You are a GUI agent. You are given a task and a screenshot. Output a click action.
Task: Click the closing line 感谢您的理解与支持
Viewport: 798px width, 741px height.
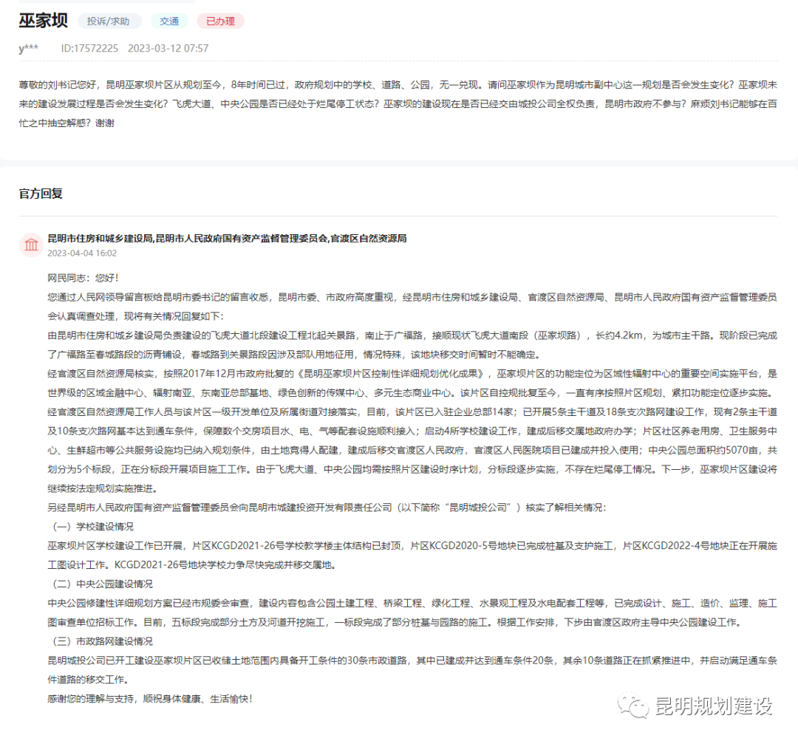pyautogui.click(x=150, y=699)
